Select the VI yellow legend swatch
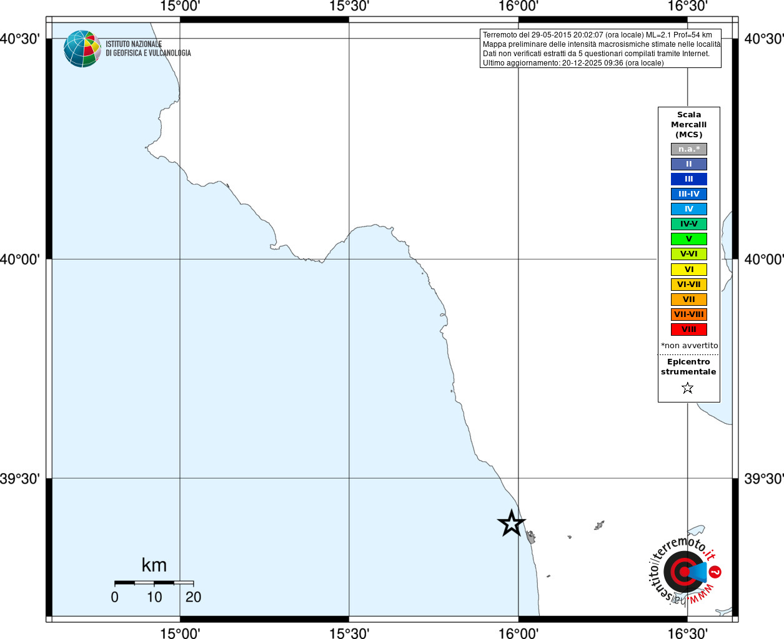 tap(689, 270)
